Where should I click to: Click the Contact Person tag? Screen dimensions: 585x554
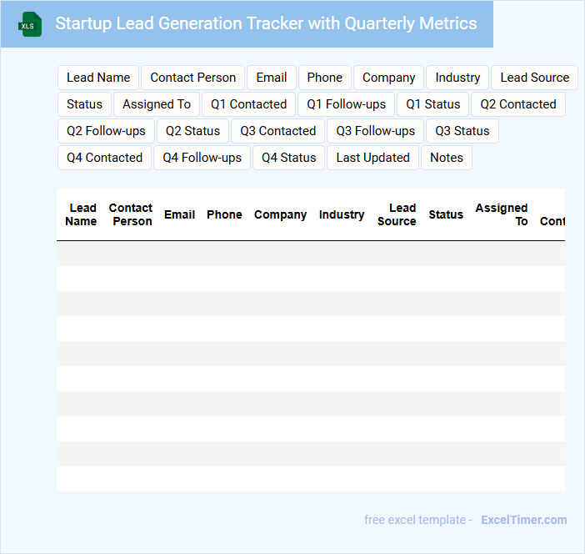(x=192, y=78)
